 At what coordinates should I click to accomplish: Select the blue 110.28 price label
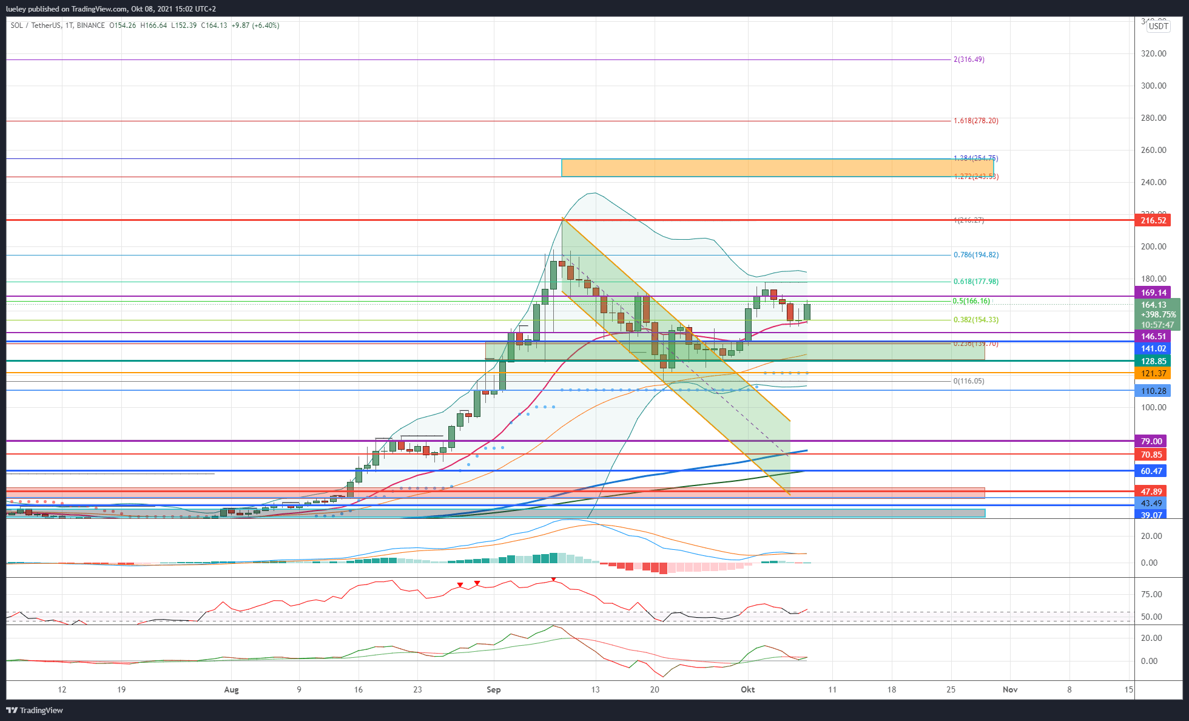click(x=1153, y=391)
